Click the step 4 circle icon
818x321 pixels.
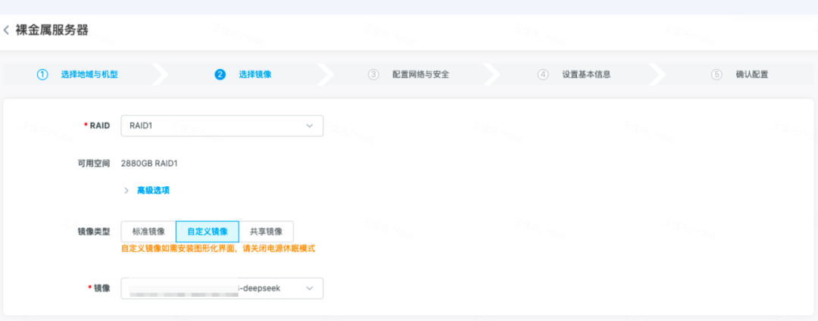[x=543, y=74]
